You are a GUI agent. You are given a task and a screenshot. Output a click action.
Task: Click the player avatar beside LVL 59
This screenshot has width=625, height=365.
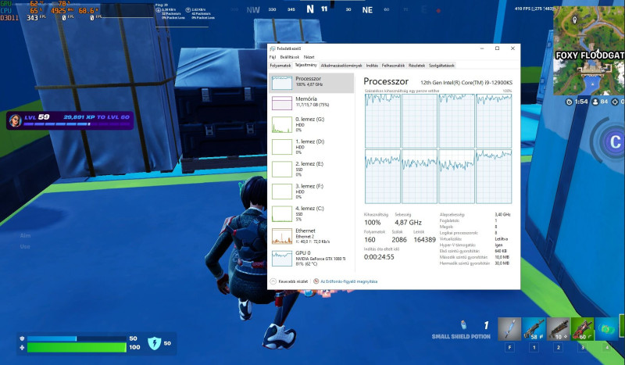15,120
